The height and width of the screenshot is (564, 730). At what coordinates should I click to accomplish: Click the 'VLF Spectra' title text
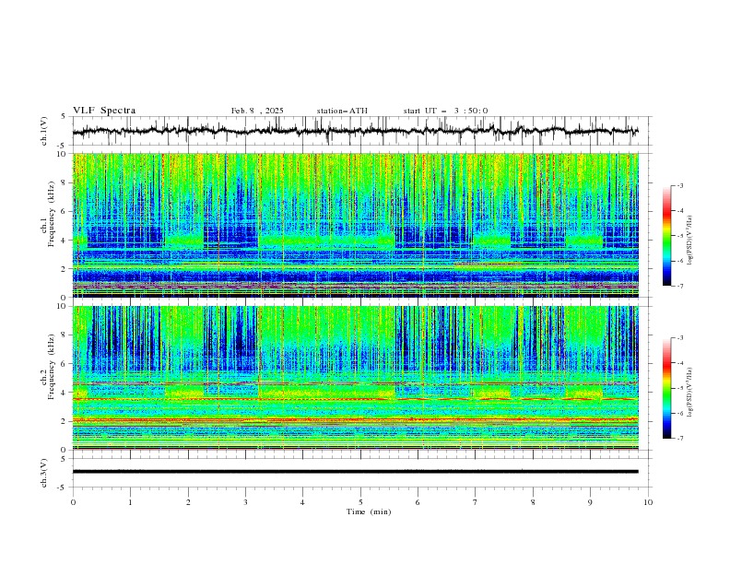click(x=104, y=111)
